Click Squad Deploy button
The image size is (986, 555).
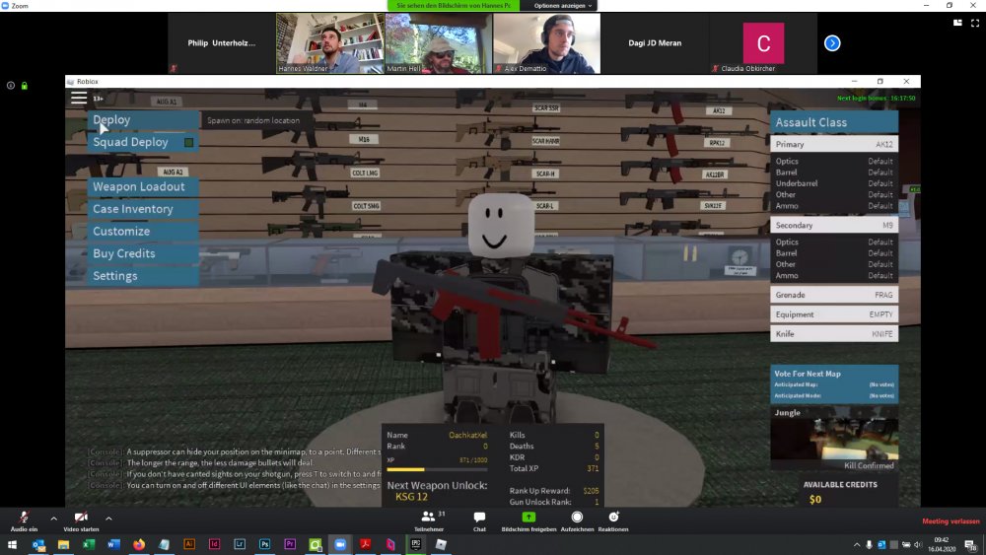pos(143,142)
